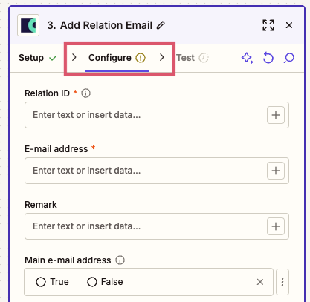Screen dimensions: 310x302
Task: Click info icon next to Main e-mail address
Action: pos(120,260)
